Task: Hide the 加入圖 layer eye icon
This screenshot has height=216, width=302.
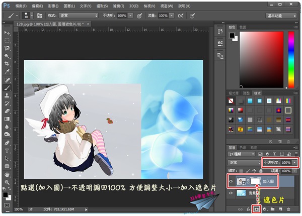Action: click(x=231, y=181)
